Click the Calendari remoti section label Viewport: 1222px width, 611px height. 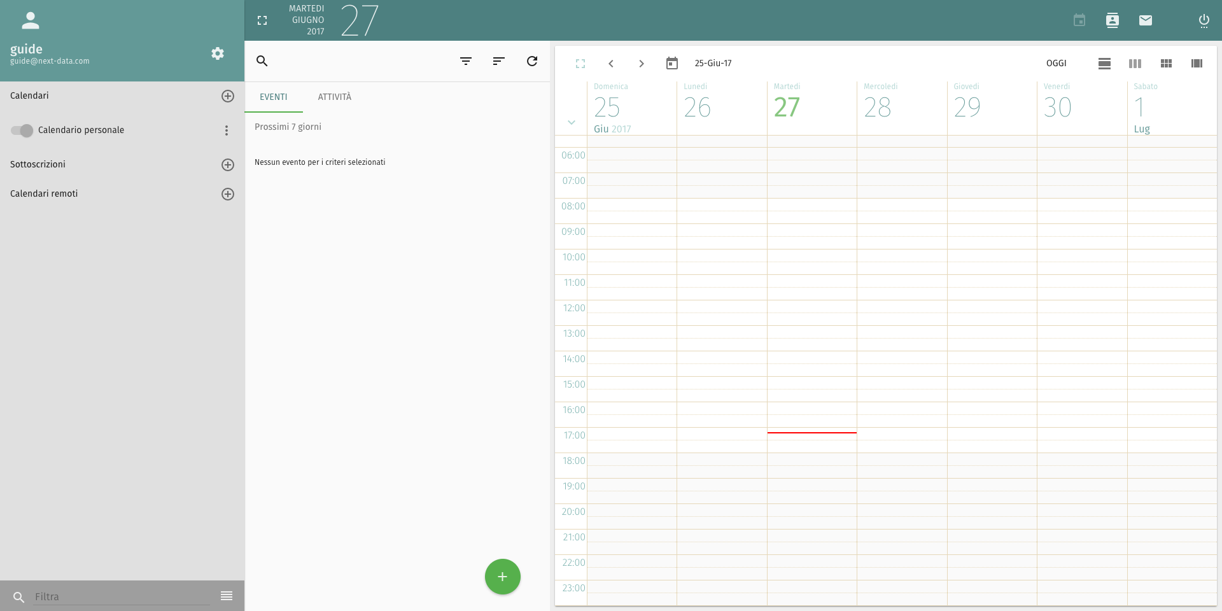click(44, 193)
